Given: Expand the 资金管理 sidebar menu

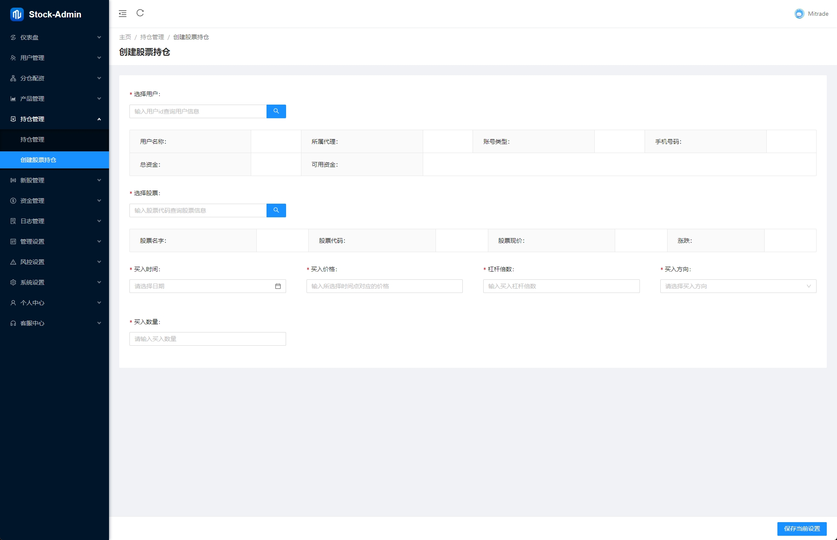Looking at the screenshot, I should 54,201.
